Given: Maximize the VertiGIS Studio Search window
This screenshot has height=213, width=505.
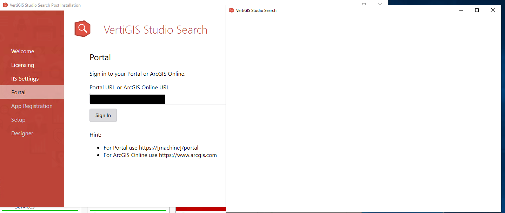Looking at the screenshot, I should coord(477,10).
